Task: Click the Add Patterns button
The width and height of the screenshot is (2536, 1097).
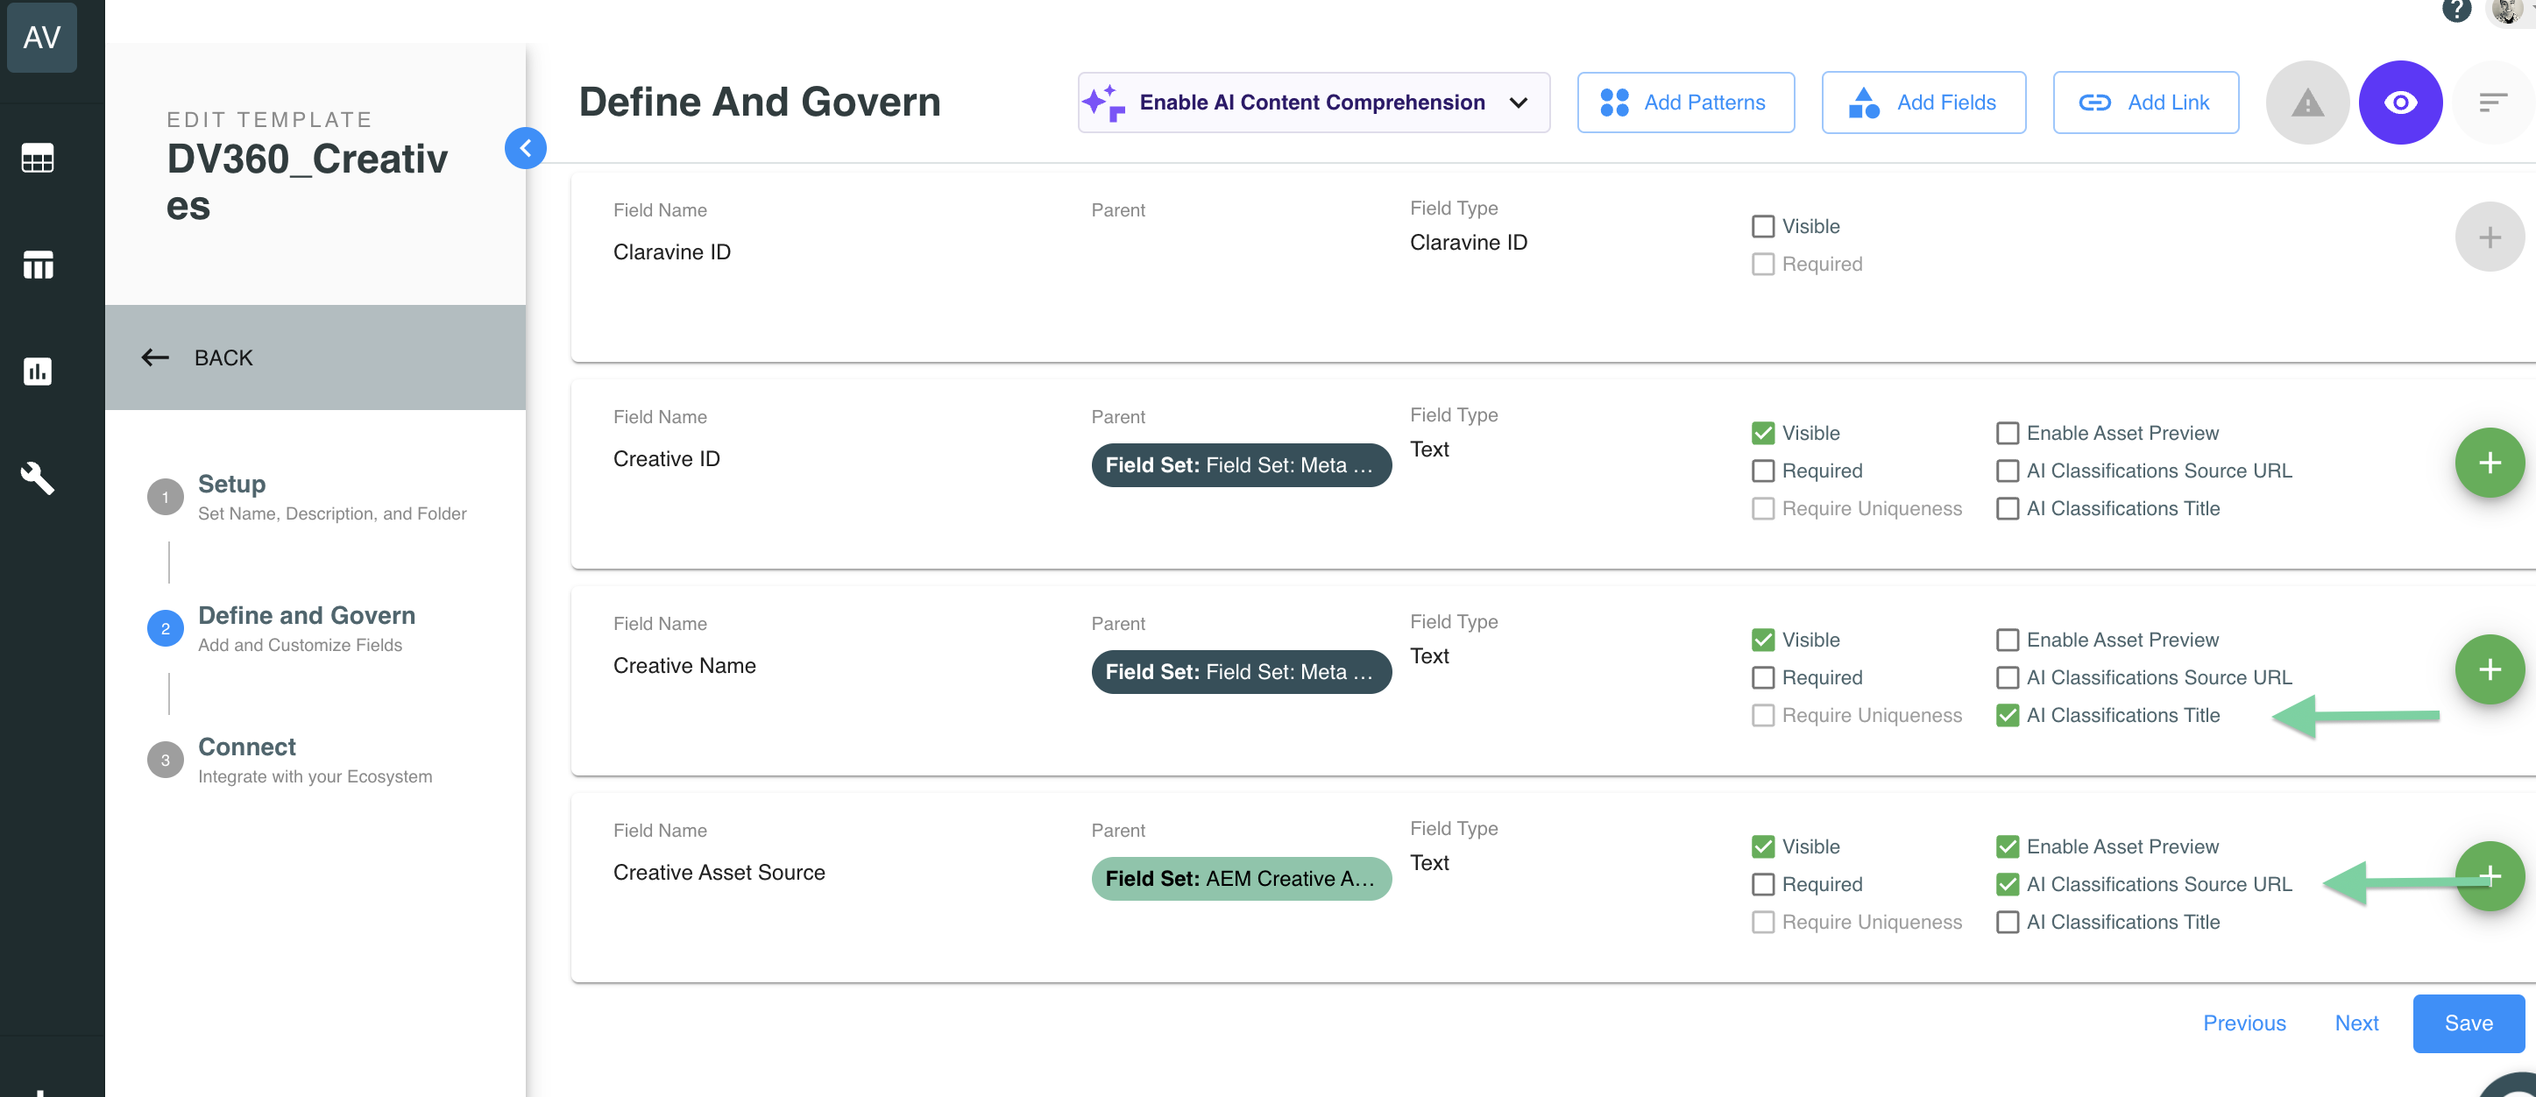Action: point(1685,103)
